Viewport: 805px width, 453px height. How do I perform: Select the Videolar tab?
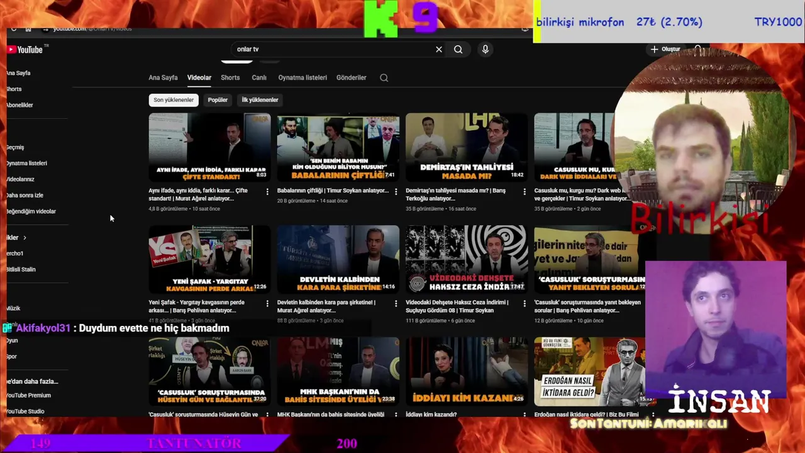(x=199, y=78)
